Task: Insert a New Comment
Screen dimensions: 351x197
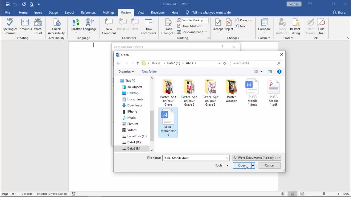Action: tap(109, 27)
